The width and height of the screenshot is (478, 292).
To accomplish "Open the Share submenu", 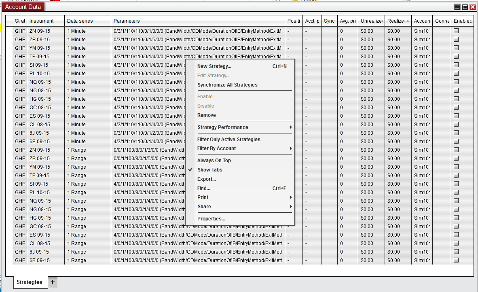I will pos(240,207).
